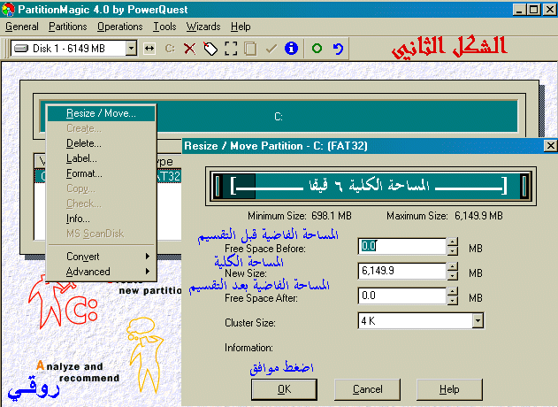Choose Delete... in context menu
Screen dimensions: 558x407
[x=102, y=143]
